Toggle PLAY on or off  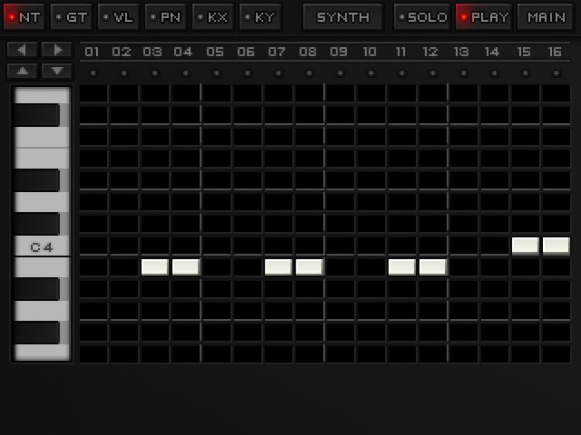(484, 17)
